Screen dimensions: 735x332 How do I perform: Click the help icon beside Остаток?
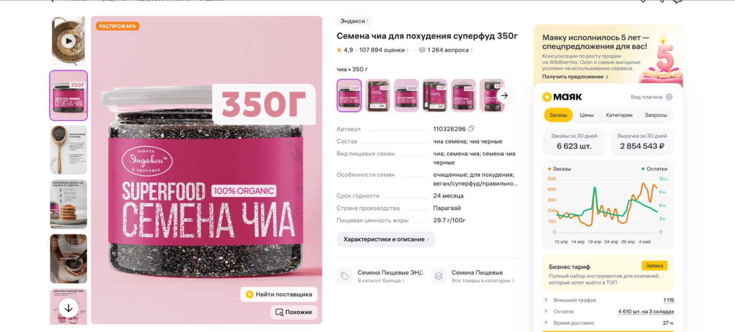click(546, 311)
